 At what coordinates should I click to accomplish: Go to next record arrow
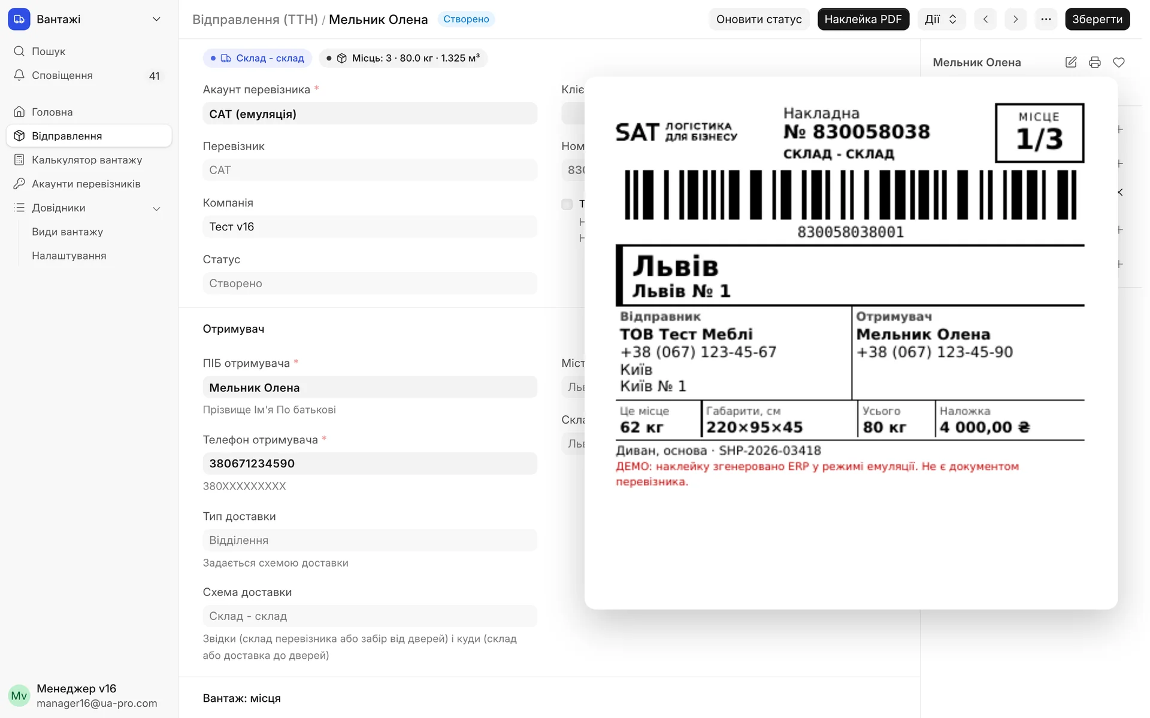tap(1015, 19)
